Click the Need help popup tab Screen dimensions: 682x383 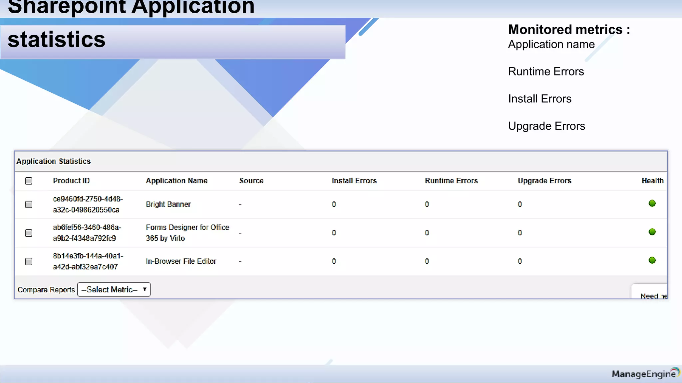[x=650, y=292]
